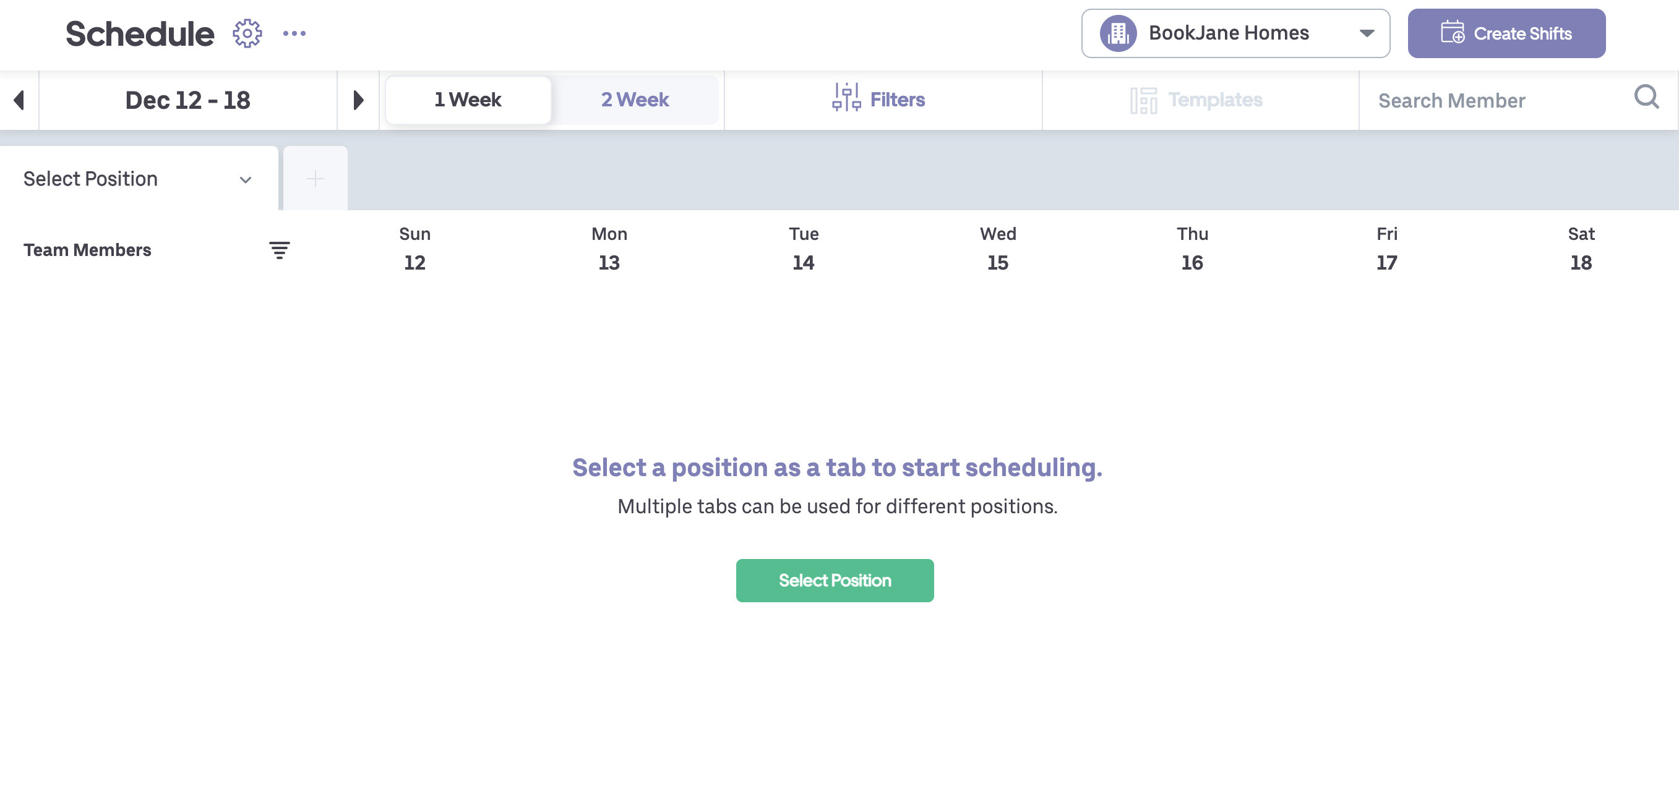Viewport: 1679px width, 789px height.
Task: Click the BookJane Homes building icon
Action: coord(1119,33)
